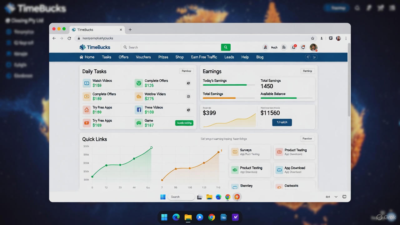Go to Leads in the navigation bar

coord(229,57)
